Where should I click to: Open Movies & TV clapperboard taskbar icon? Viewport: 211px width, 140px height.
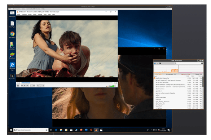tap(101, 130)
